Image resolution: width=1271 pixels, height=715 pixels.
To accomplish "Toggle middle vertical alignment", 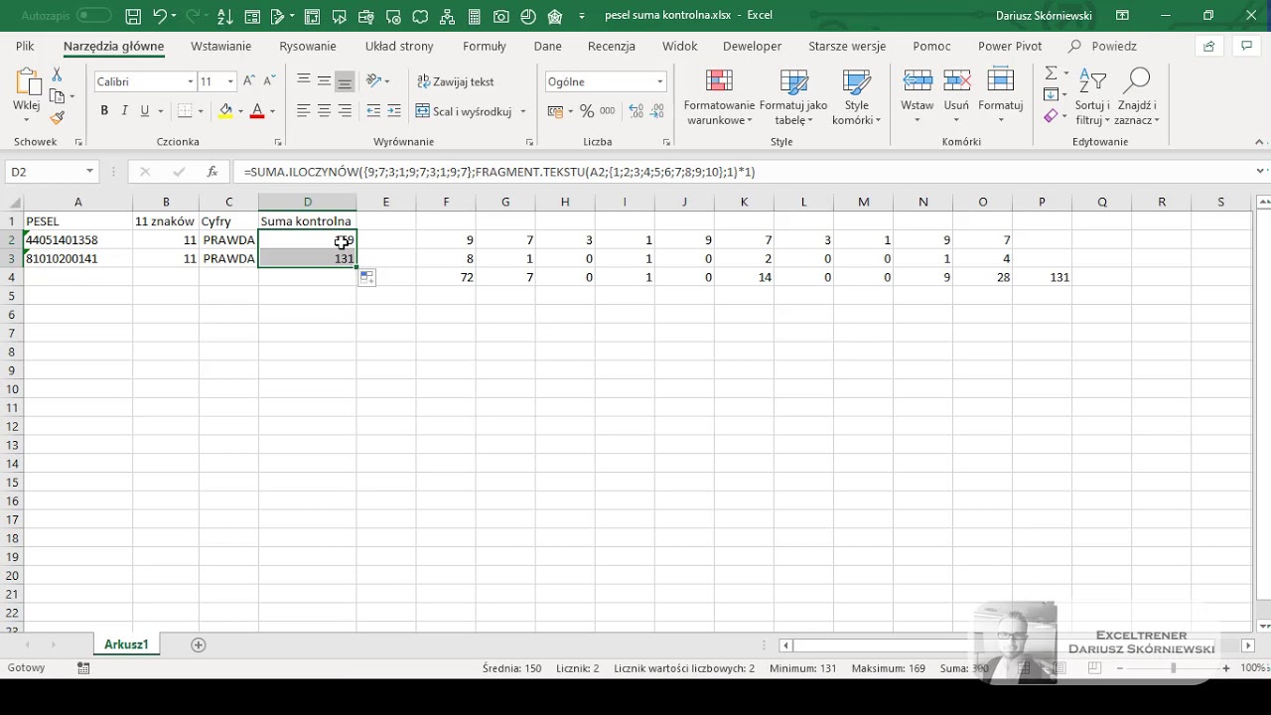I will tap(324, 81).
